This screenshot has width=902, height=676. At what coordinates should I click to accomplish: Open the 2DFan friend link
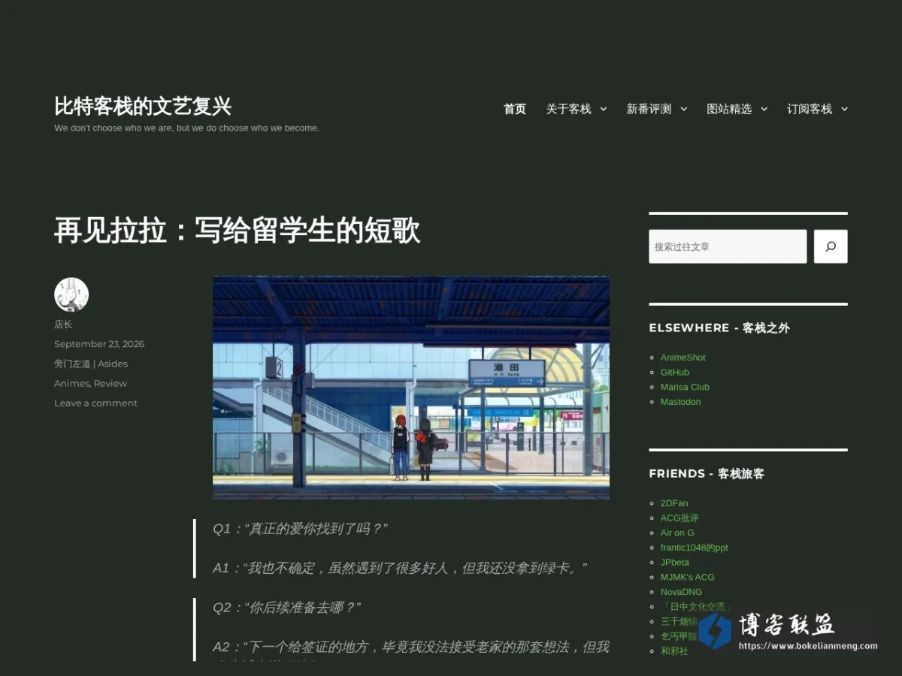click(674, 503)
